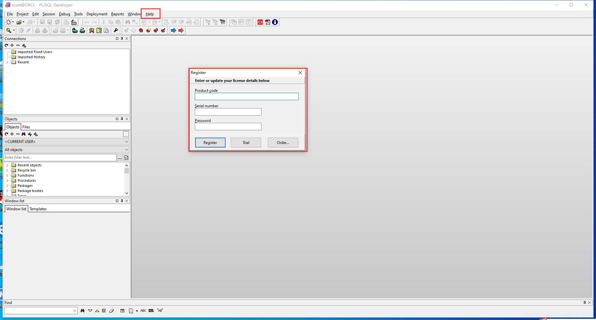596x320 pixels.
Task: Toggle the highlight matches icon in Find bar
Action: tap(104, 310)
